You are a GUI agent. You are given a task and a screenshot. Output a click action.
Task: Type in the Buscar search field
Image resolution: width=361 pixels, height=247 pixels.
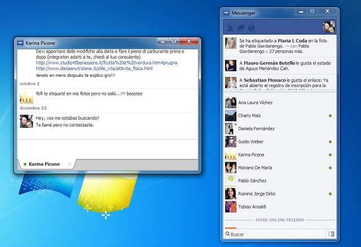click(x=276, y=234)
